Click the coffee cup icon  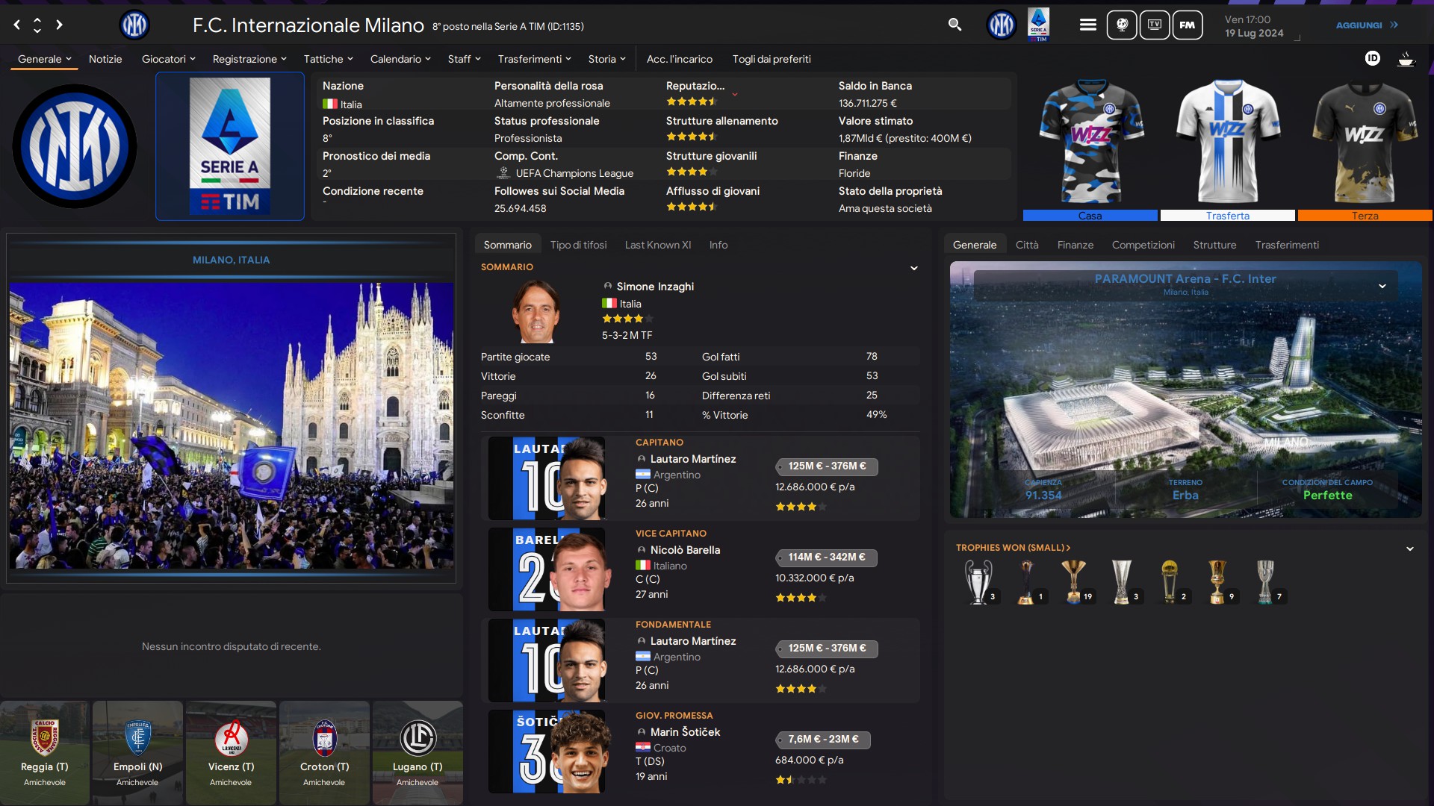click(x=1406, y=59)
